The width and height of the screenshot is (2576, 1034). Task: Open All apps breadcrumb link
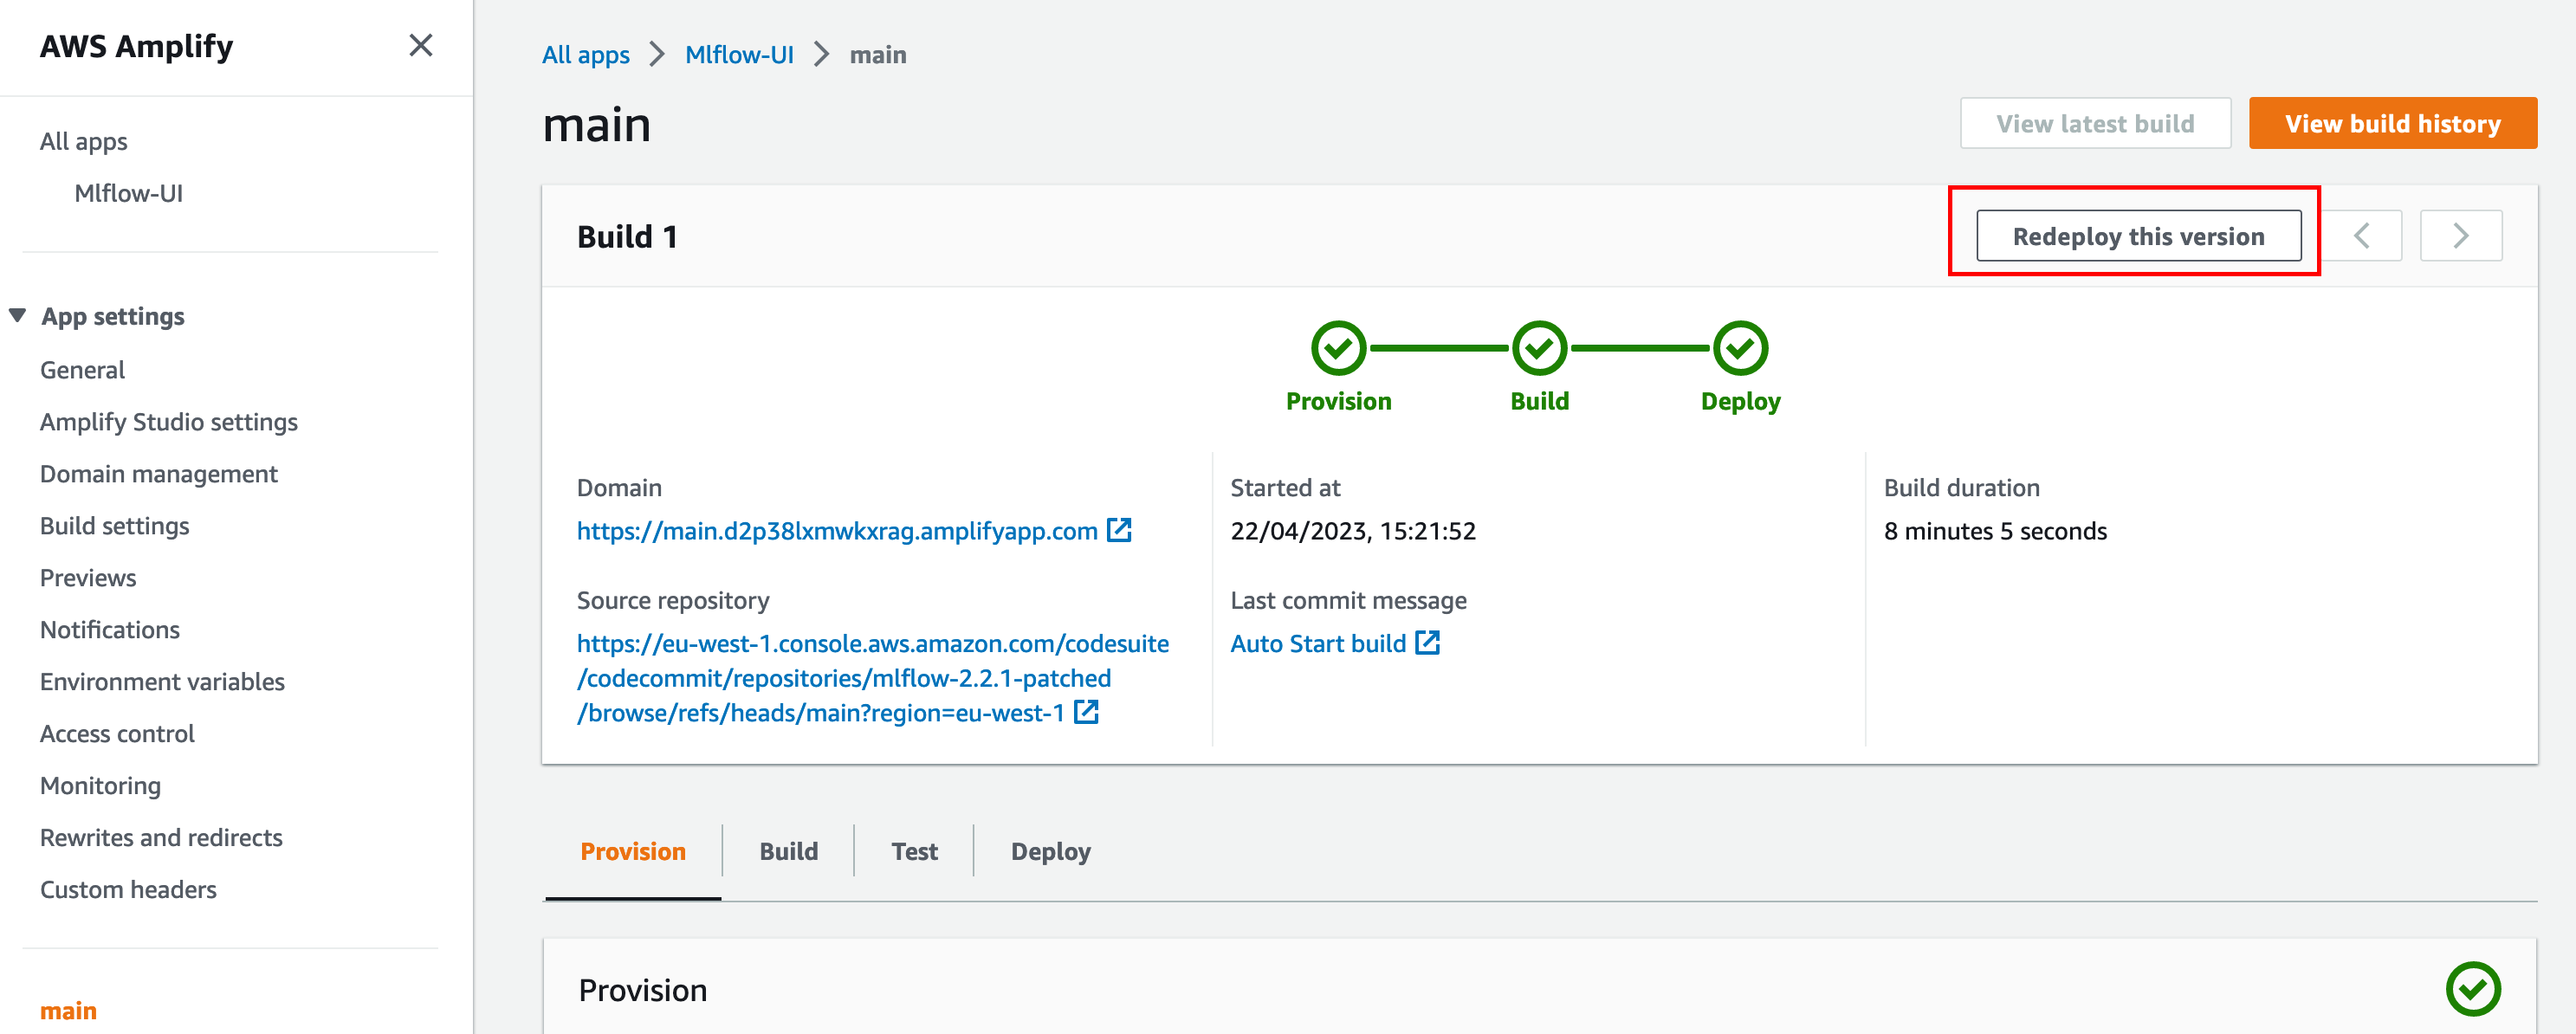585,55
